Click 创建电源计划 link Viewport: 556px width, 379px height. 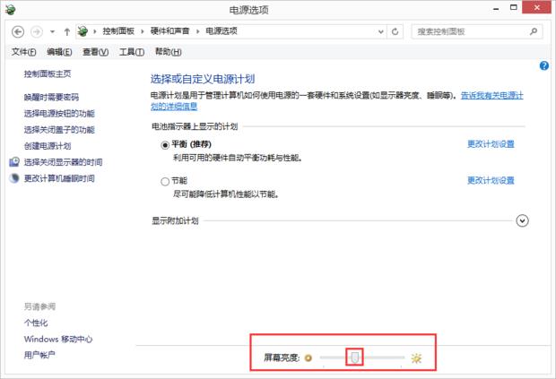tap(48, 146)
